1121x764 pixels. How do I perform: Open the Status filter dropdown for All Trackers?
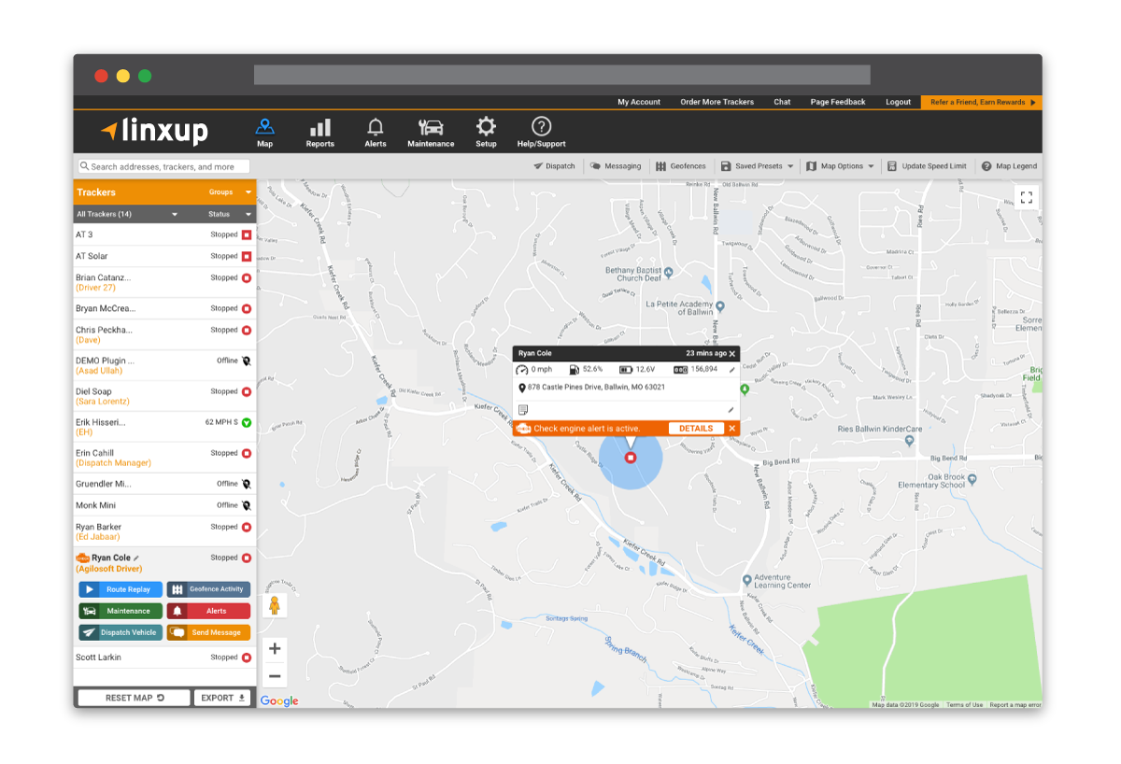(x=231, y=213)
